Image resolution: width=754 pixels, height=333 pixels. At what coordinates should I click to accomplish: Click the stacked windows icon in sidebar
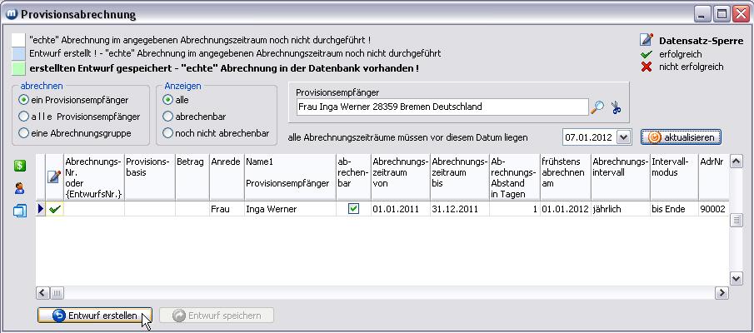pyautogui.click(x=19, y=211)
